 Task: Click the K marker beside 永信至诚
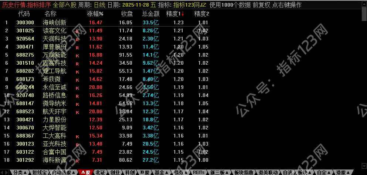click(78, 88)
